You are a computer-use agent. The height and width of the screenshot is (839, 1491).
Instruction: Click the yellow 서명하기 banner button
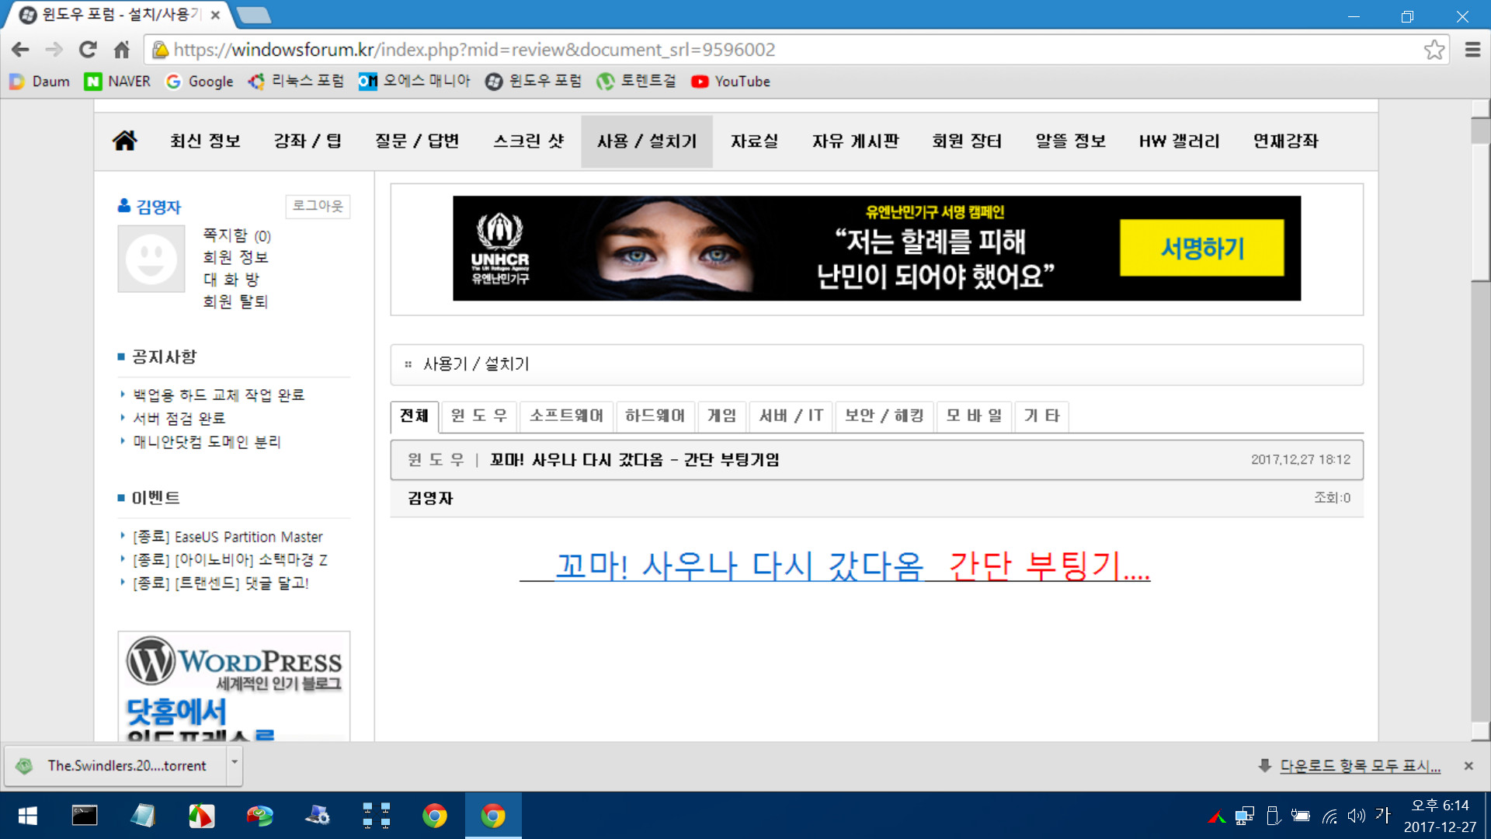coord(1201,248)
